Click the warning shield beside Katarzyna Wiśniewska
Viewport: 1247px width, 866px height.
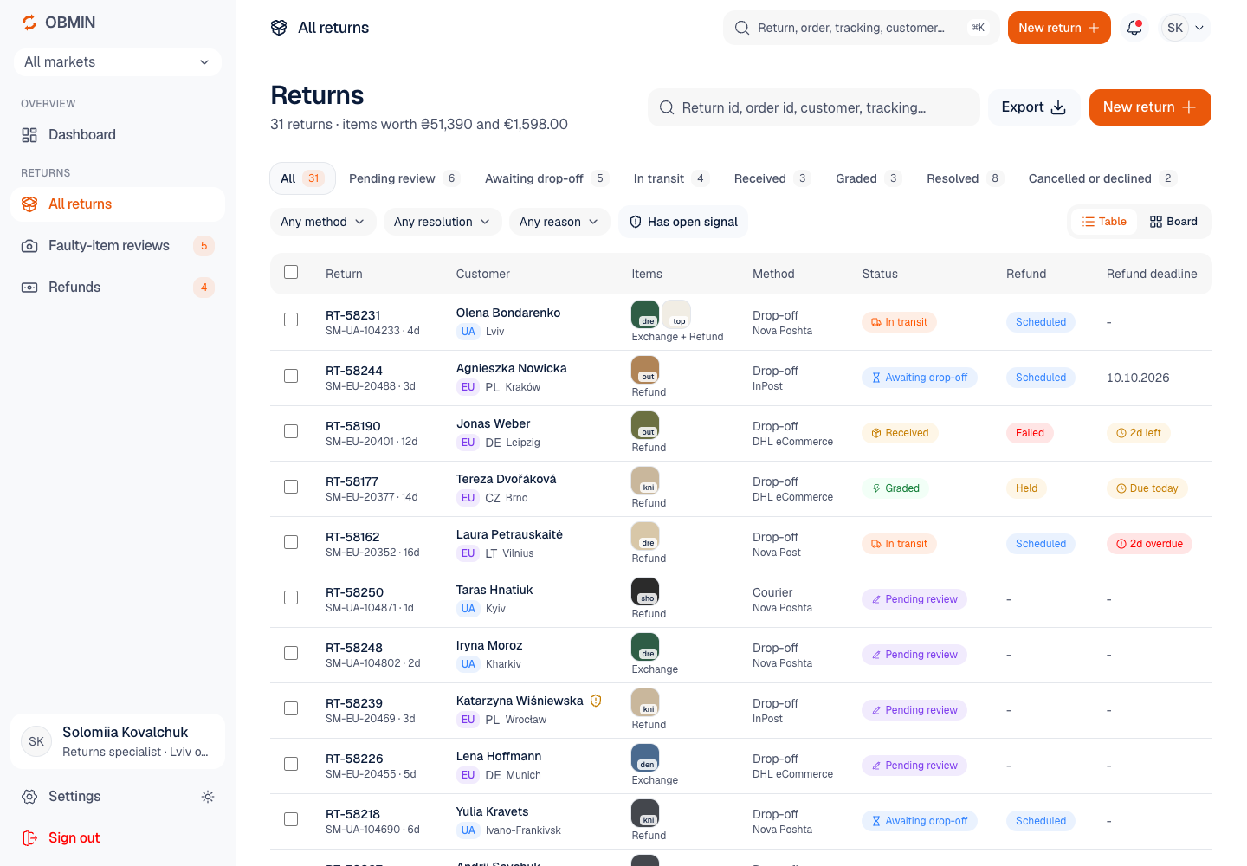(596, 701)
